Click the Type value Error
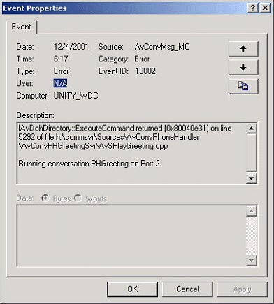 [62, 71]
